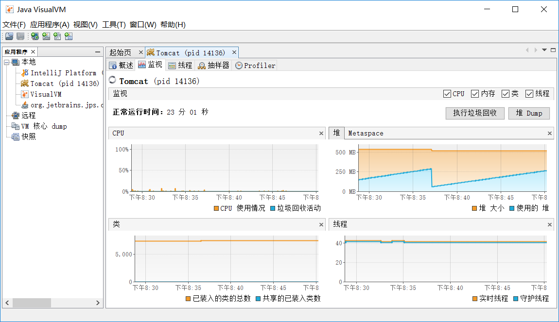
Task: Click the 守护线程 legend swatch
Action: click(x=516, y=299)
